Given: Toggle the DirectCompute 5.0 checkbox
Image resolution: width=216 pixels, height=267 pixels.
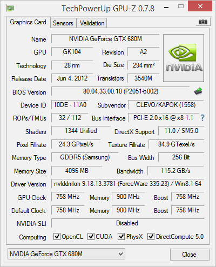Looking at the screenshot, I should pos(151,236).
